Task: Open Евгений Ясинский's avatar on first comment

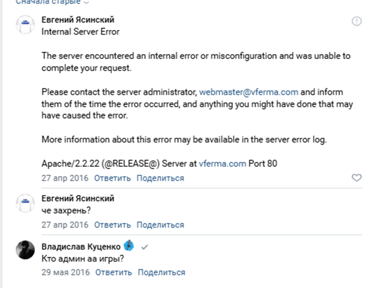Action: click(25, 25)
